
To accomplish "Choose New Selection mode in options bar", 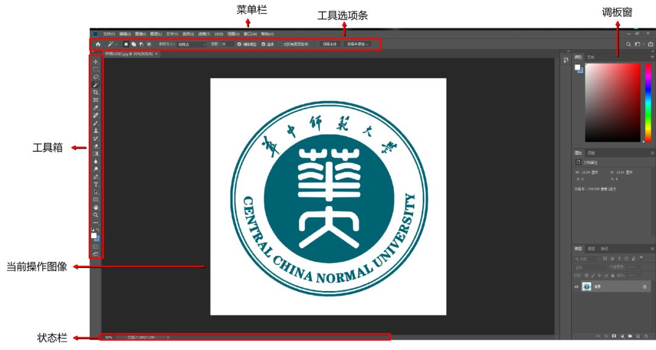I will [x=126, y=44].
